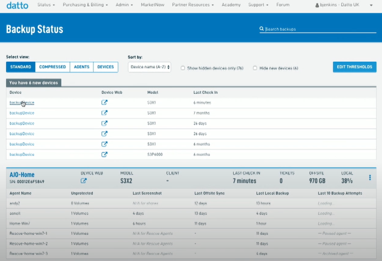Viewport: 382px width, 261px height.
Task: Switch to Compressed view
Action: [x=52, y=67]
